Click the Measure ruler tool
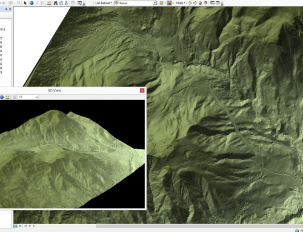Screen dimensions: 303x232 (x=49, y=3)
